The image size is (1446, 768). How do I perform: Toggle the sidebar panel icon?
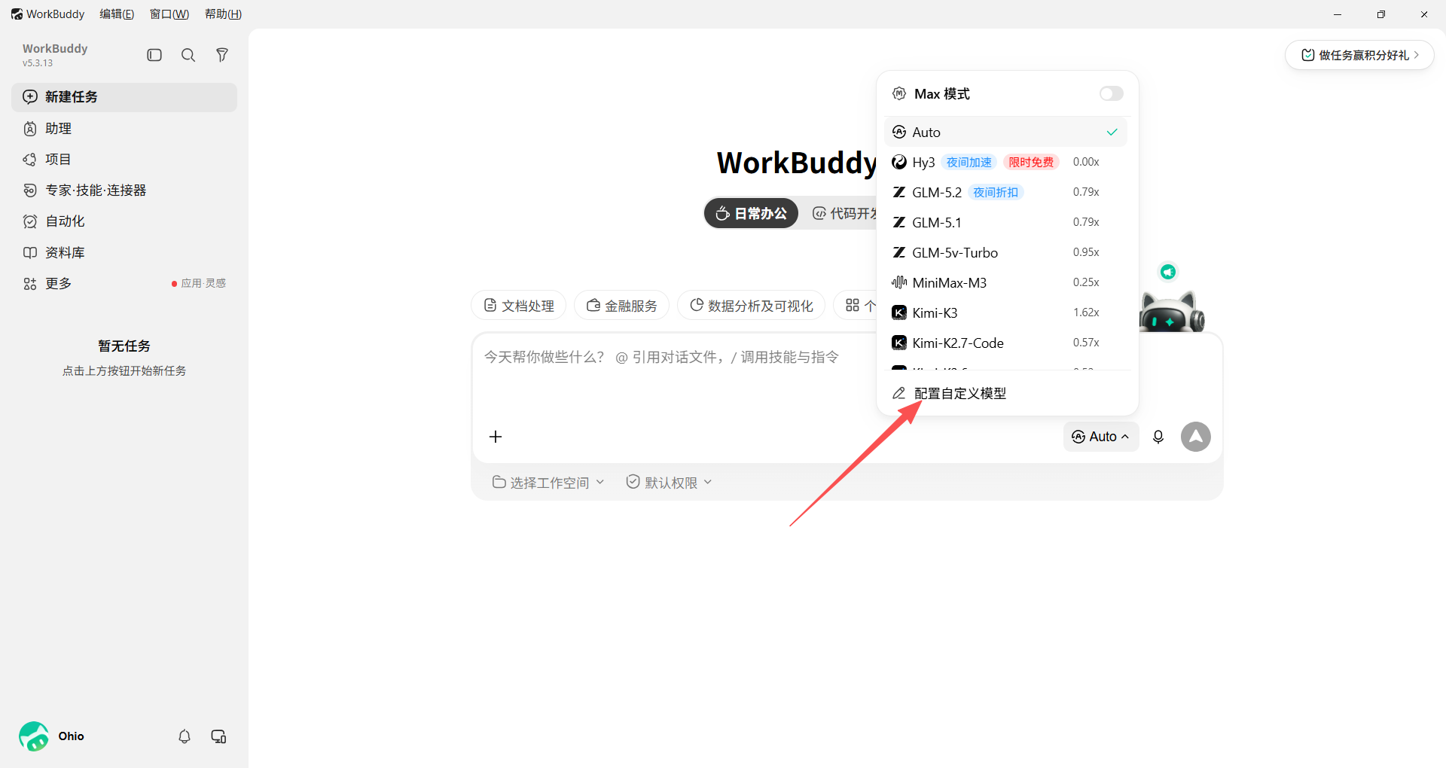point(154,55)
